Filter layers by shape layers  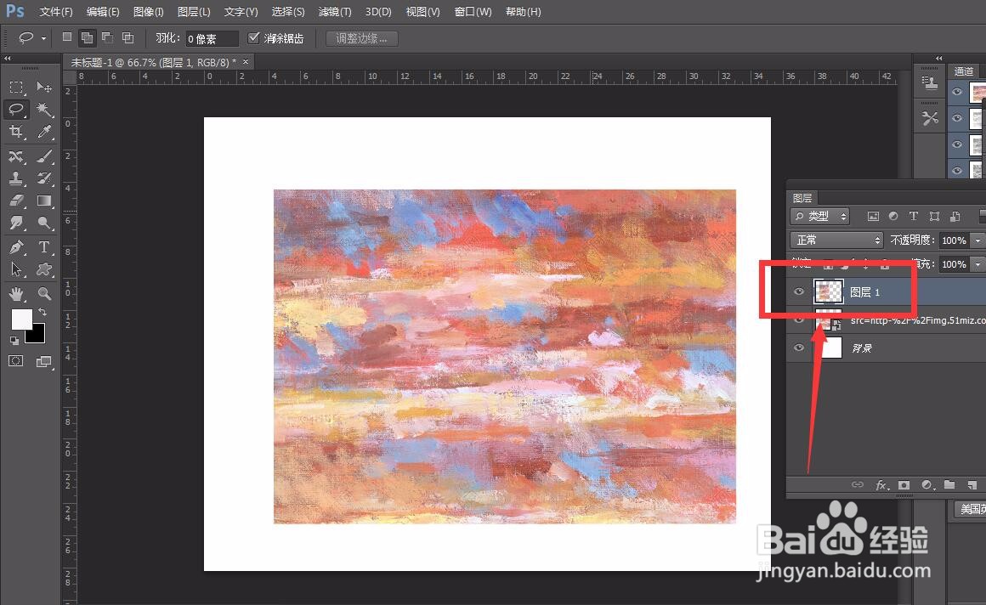934,217
